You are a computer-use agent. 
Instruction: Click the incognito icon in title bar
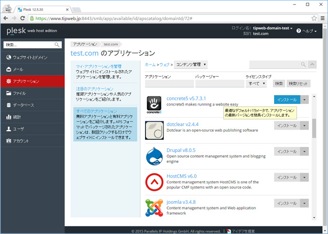click(x=8, y=9)
